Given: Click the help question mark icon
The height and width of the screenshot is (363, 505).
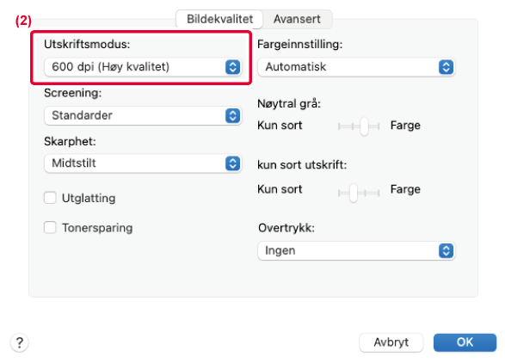Looking at the screenshot, I should (x=19, y=342).
